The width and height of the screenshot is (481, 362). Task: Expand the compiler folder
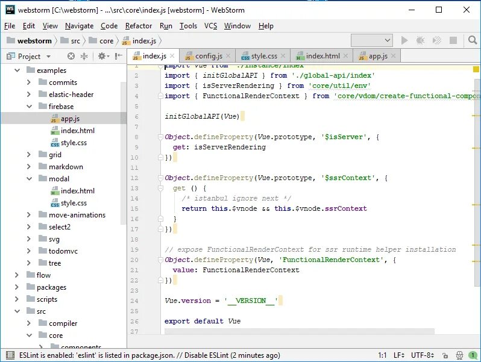29,323
